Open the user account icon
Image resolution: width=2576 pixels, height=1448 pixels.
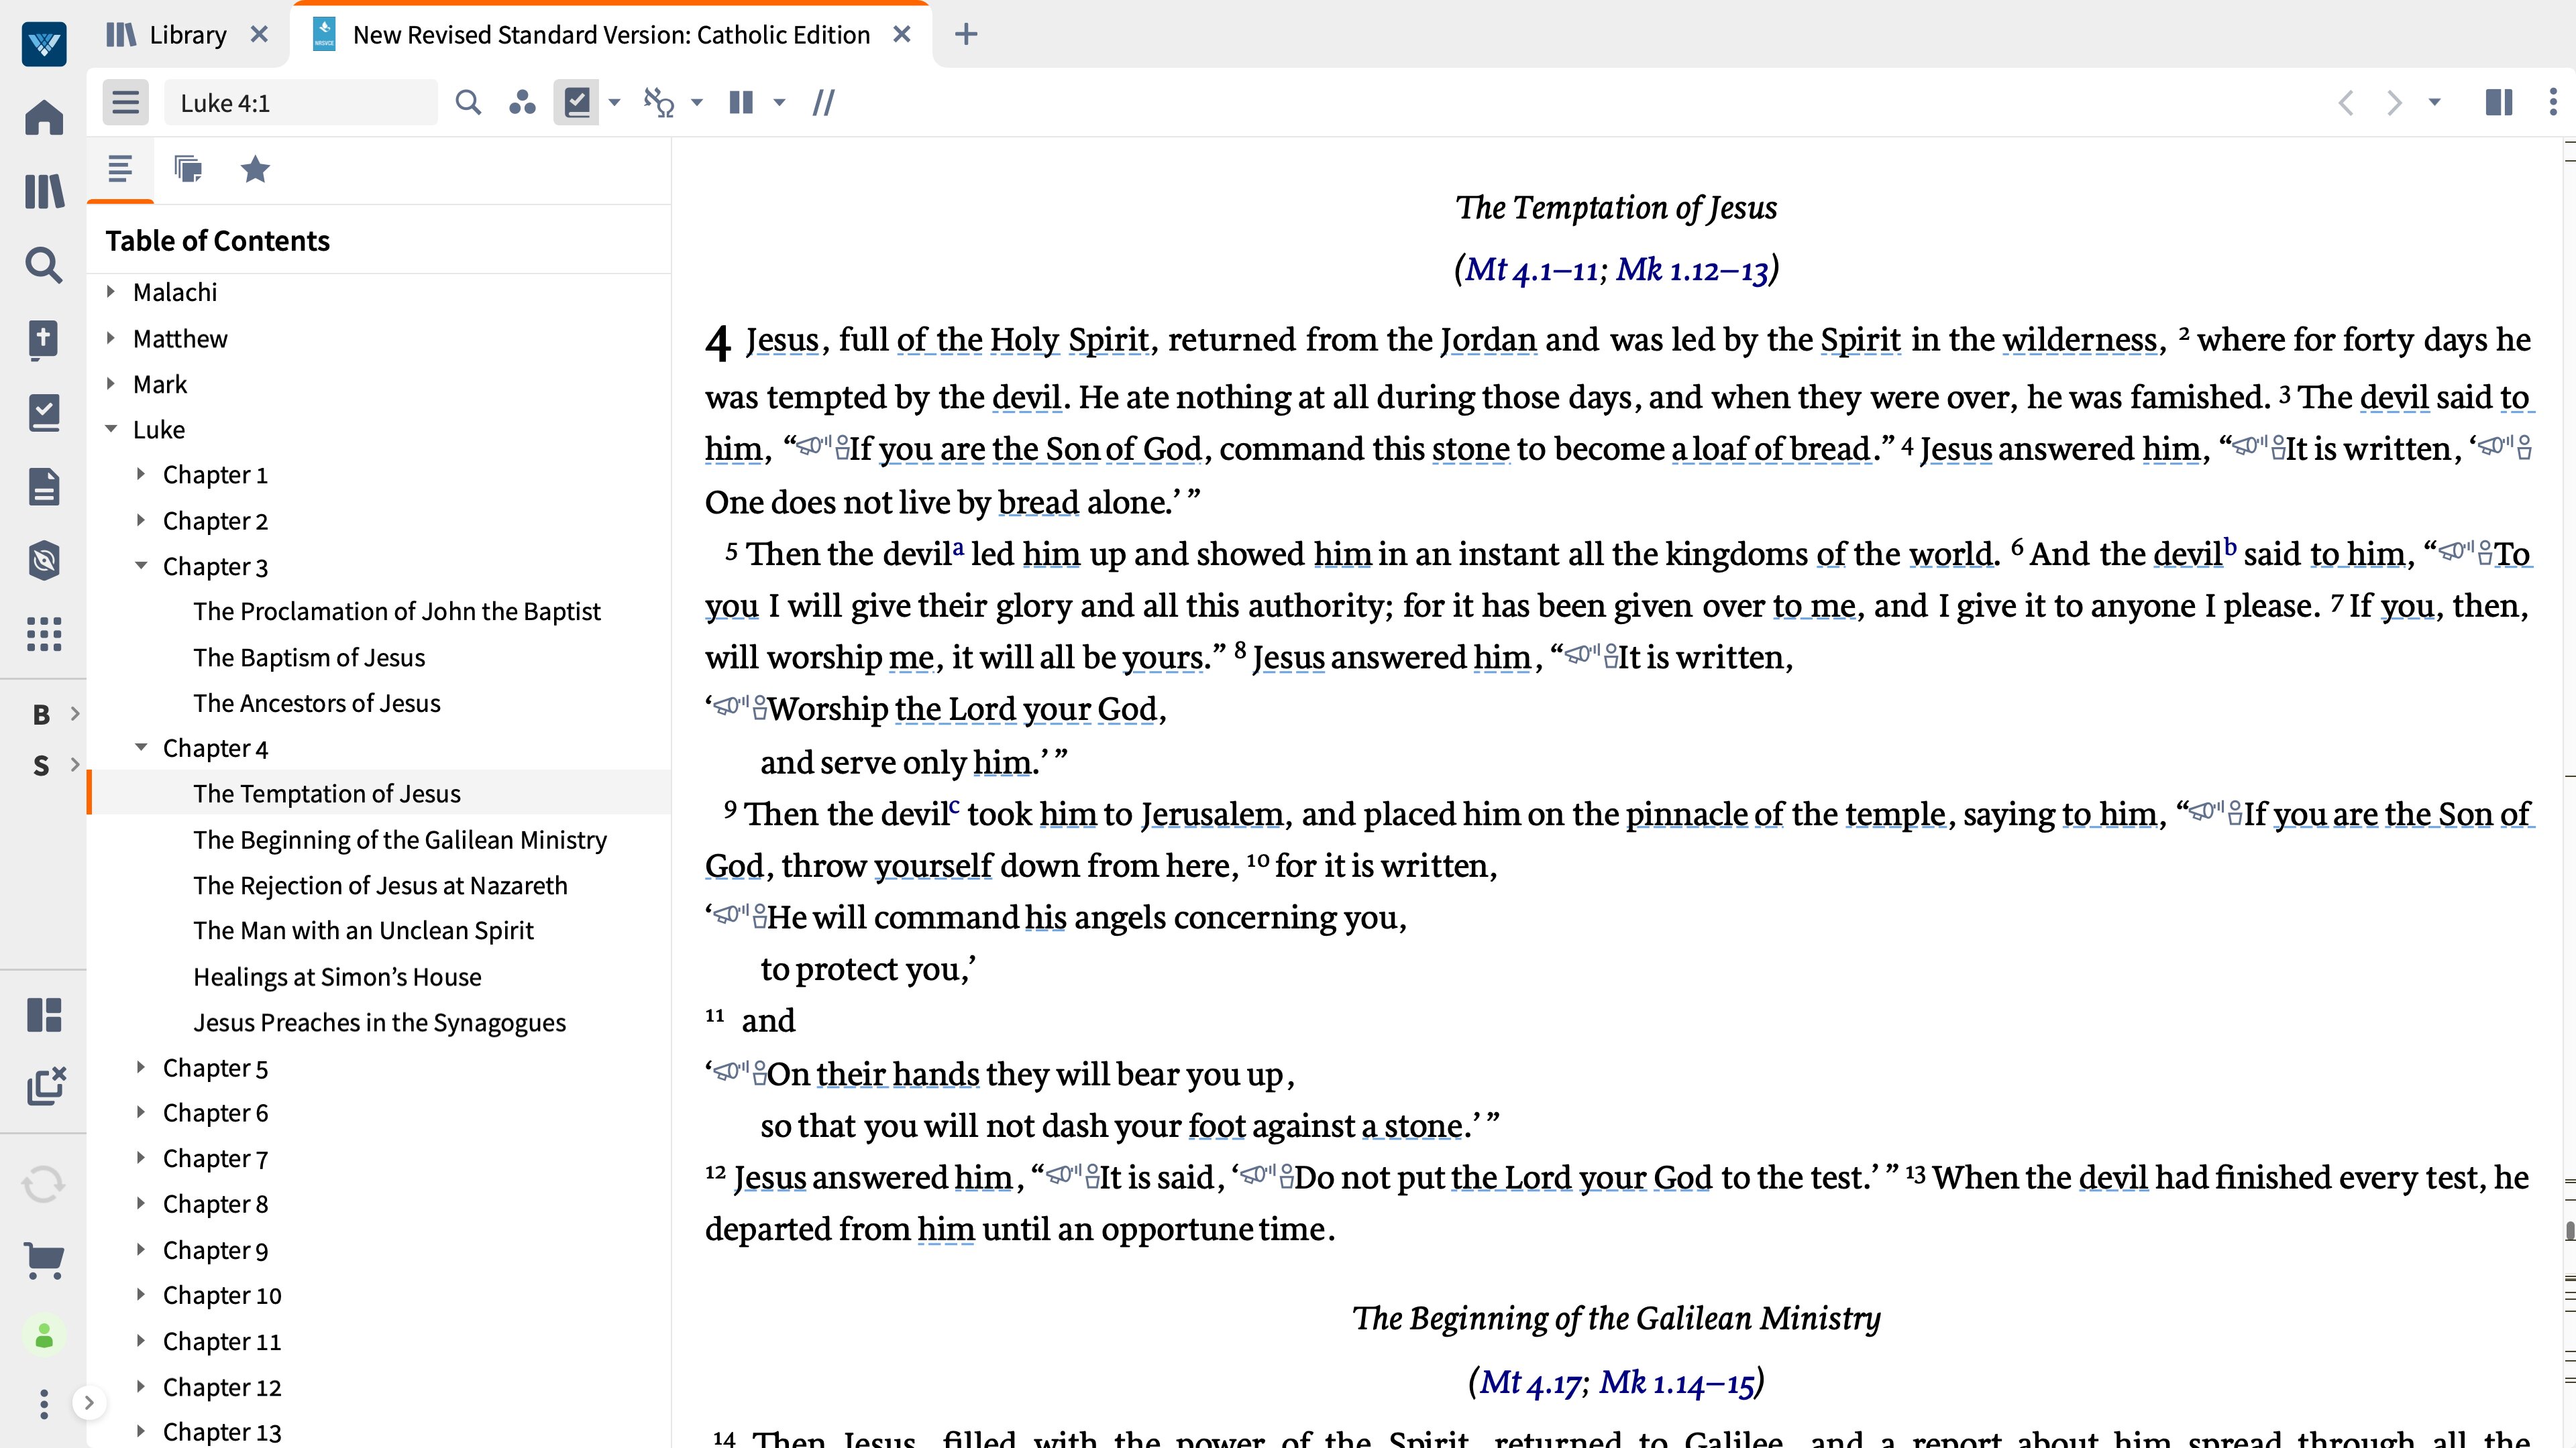pos(44,1336)
